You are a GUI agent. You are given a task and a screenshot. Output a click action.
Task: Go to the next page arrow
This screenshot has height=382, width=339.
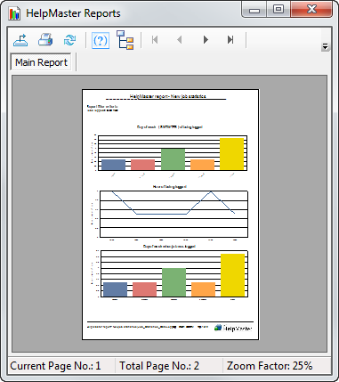click(x=206, y=40)
